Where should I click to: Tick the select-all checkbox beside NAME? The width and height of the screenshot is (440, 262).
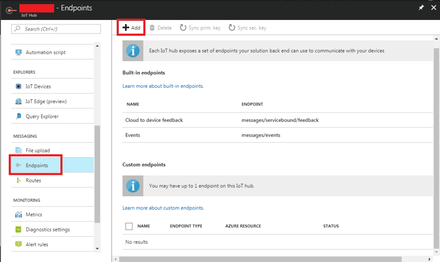tap(129, 226)
